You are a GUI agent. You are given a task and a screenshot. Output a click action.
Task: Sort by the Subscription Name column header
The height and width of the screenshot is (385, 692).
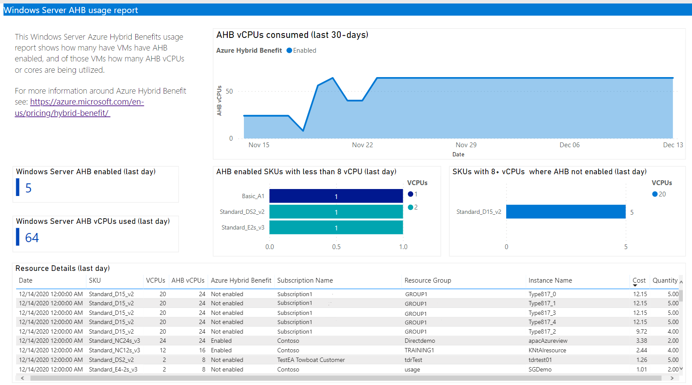305,280
